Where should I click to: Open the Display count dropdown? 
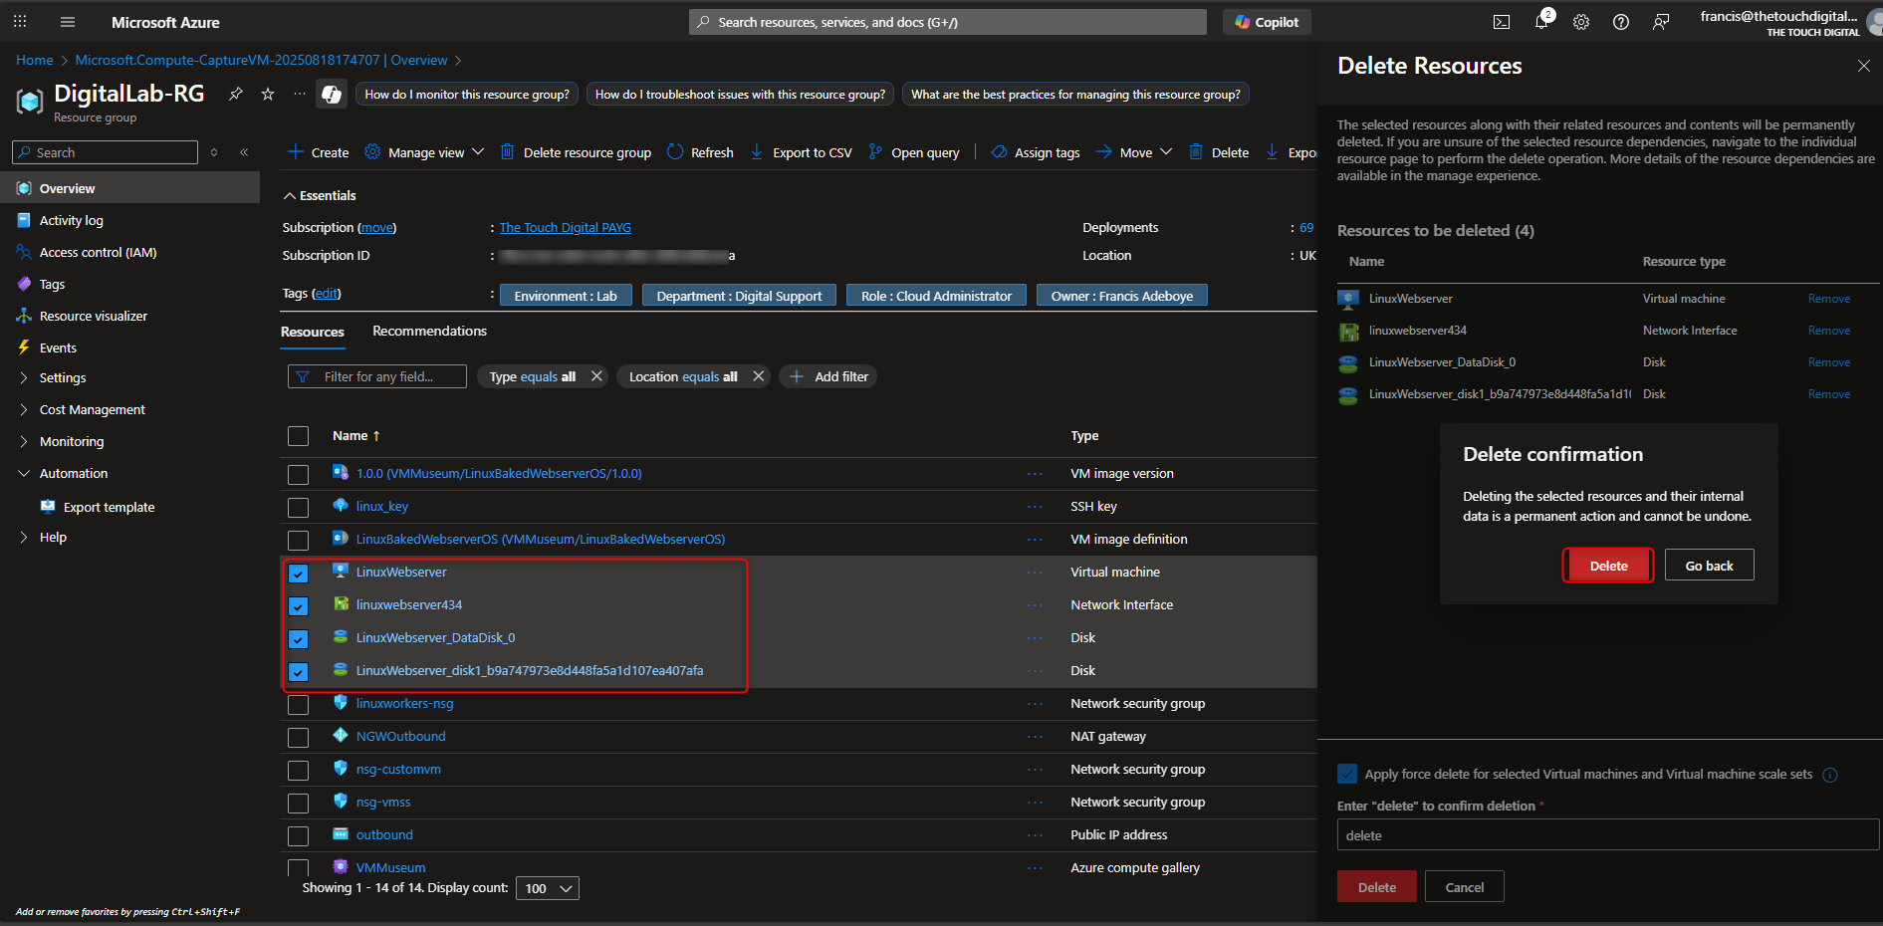547,887
